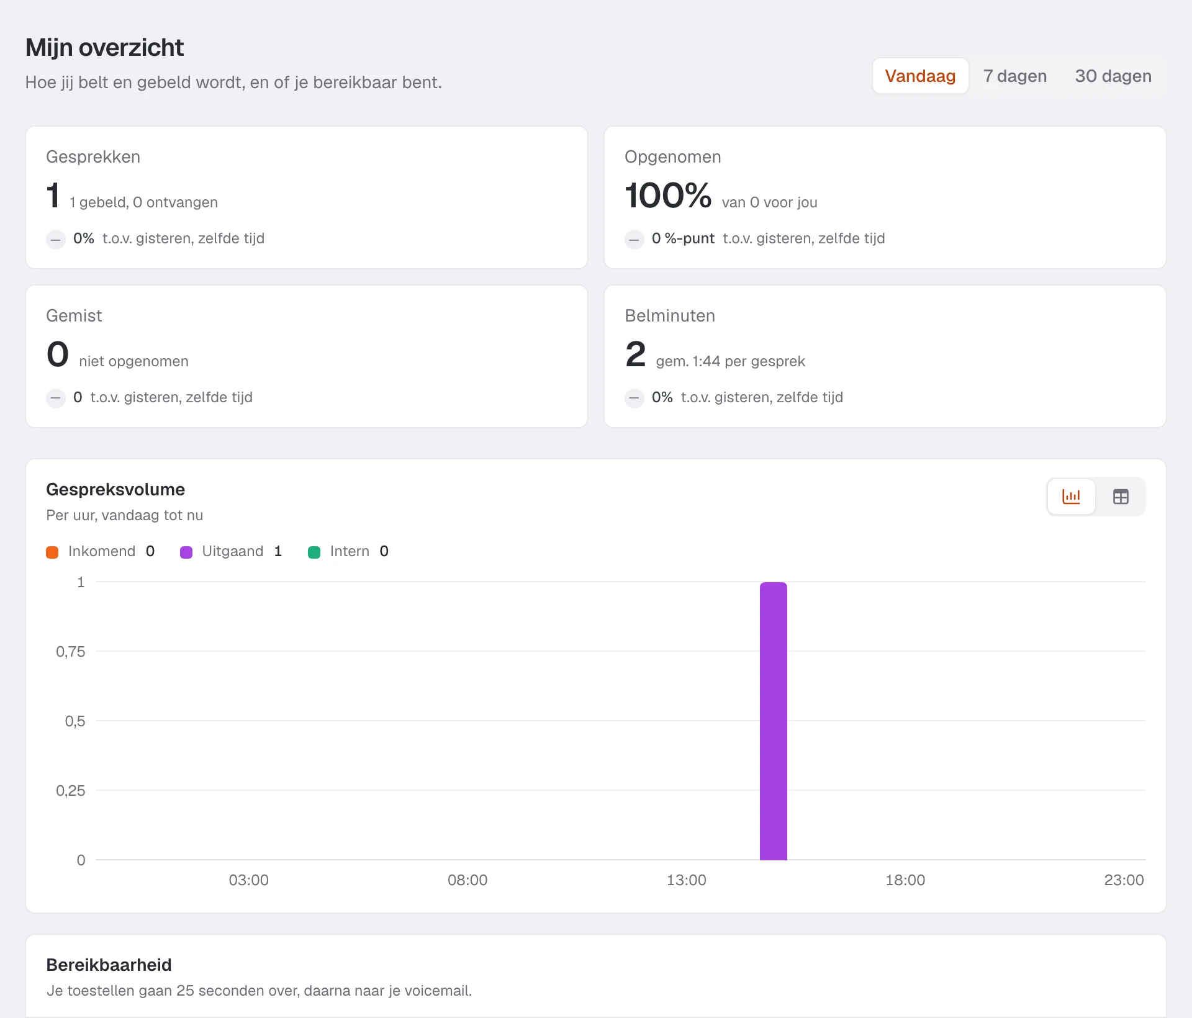1192x1018 pixels.
Task: Click the 23:00 axis label
Action: tap(1124, 880)
